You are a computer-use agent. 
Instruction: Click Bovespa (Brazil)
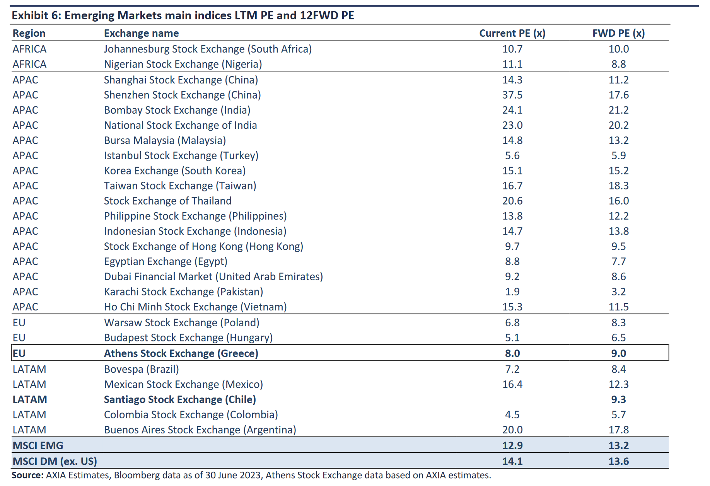click(142, 369)
